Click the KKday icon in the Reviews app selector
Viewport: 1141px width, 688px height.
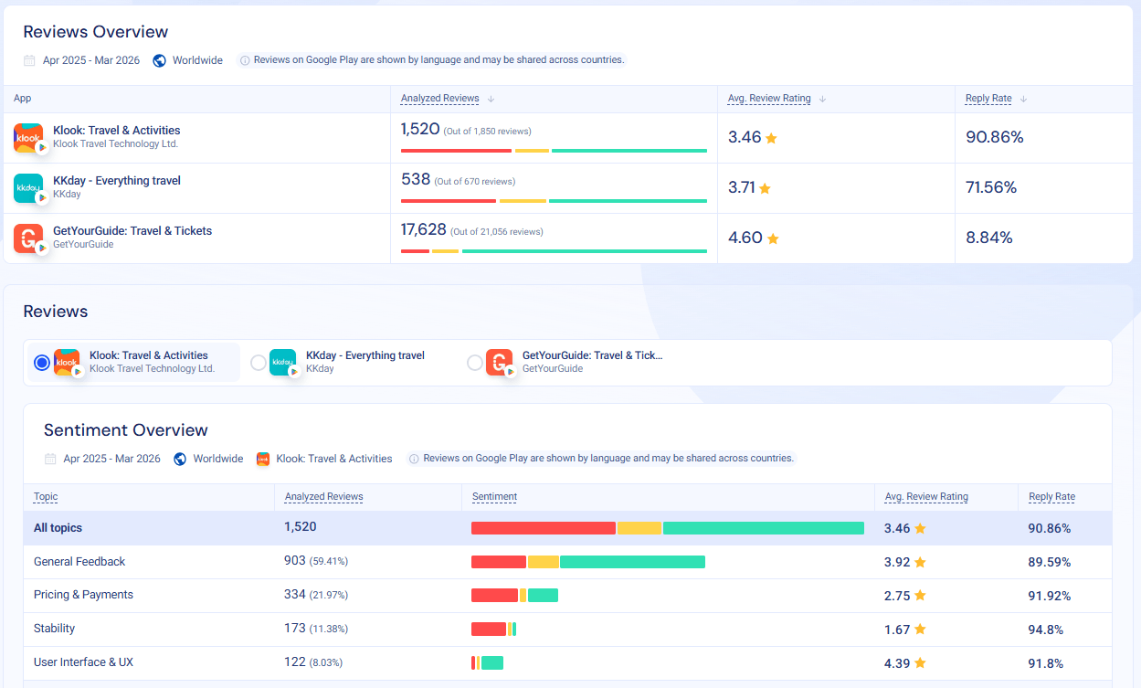click(x=283, y=363)
